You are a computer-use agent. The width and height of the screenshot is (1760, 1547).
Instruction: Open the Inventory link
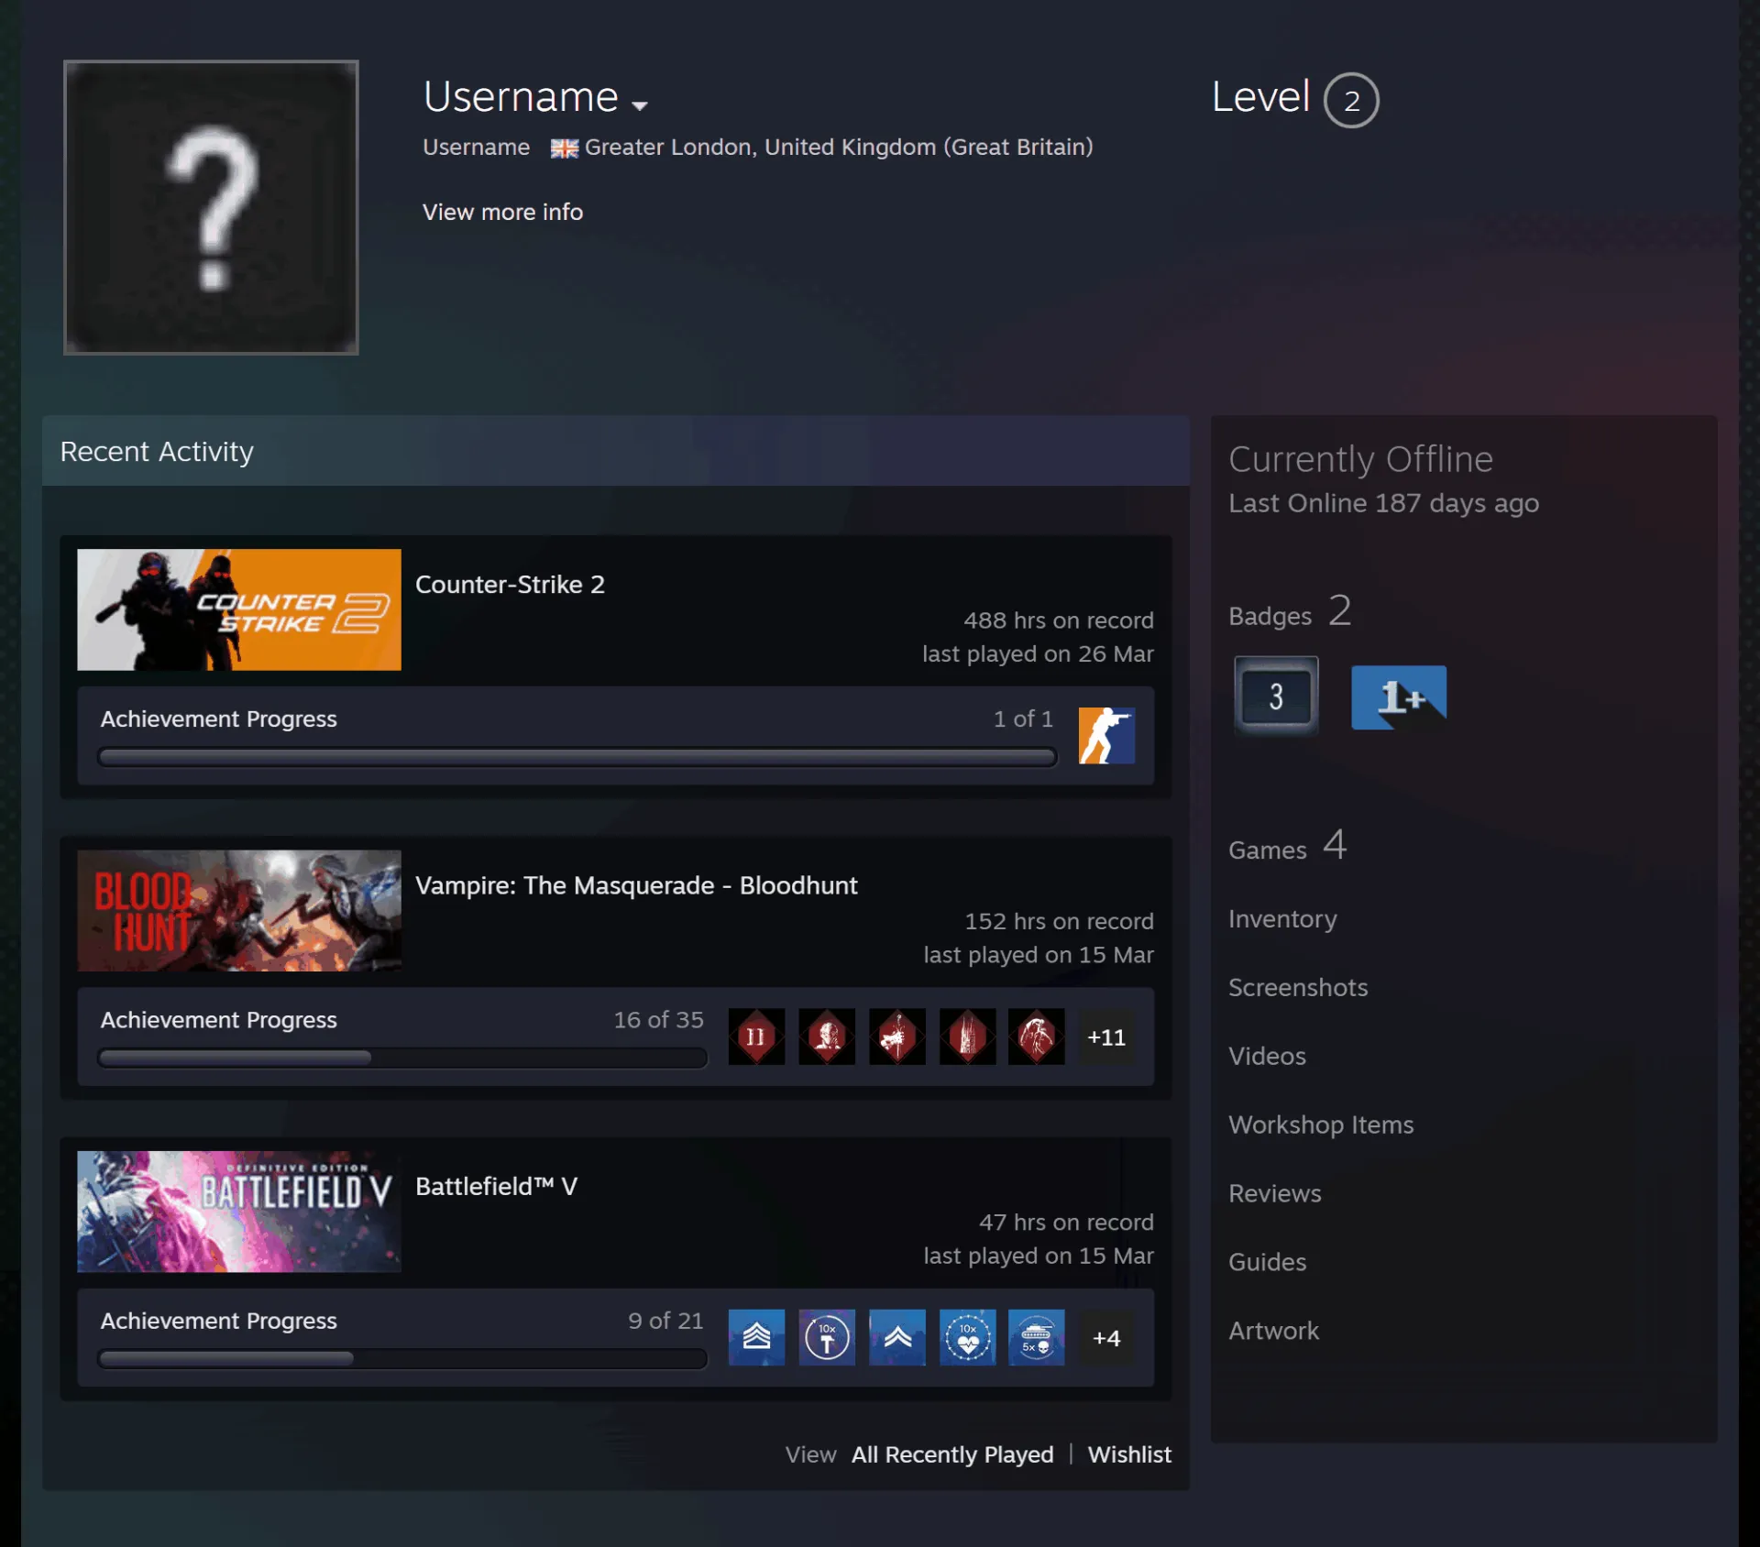[1282, 918]
